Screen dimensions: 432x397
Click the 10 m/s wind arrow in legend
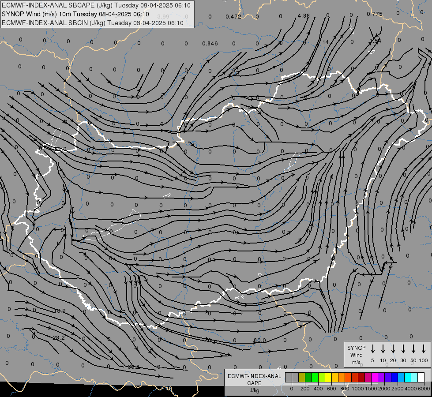pos(383,349)
